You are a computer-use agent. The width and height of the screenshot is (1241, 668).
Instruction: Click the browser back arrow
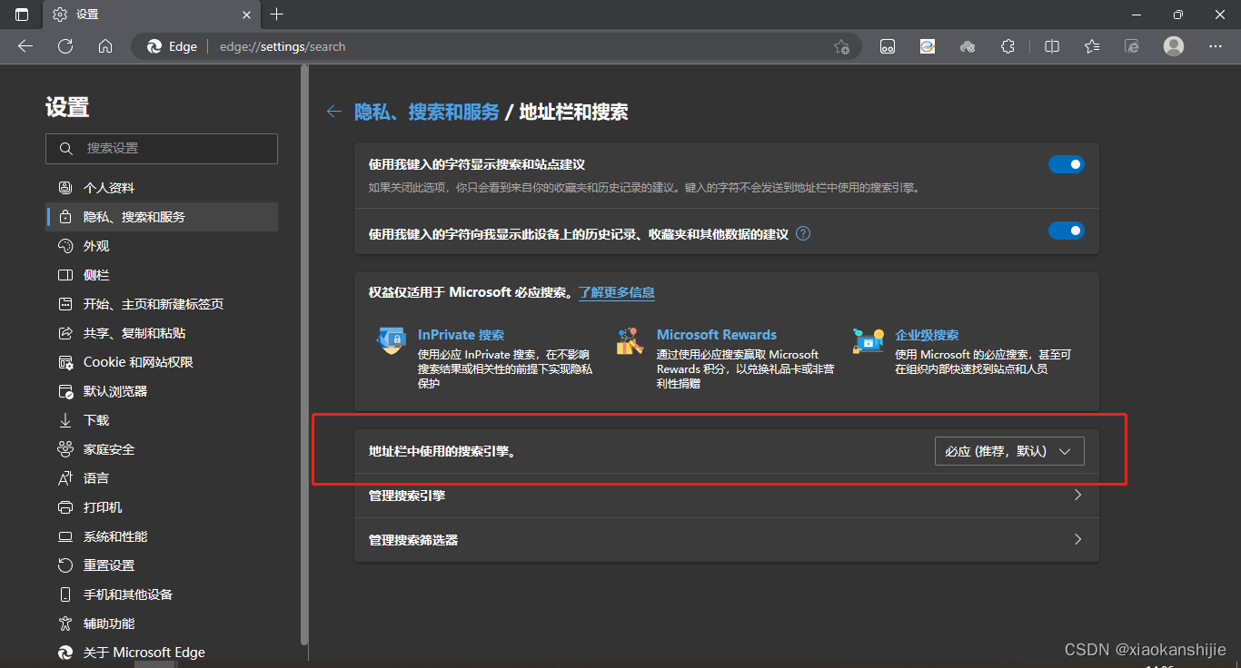(x=25, y=46)
